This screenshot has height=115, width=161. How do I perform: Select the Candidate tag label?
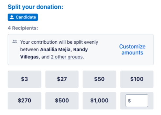[x=23, y=17]
